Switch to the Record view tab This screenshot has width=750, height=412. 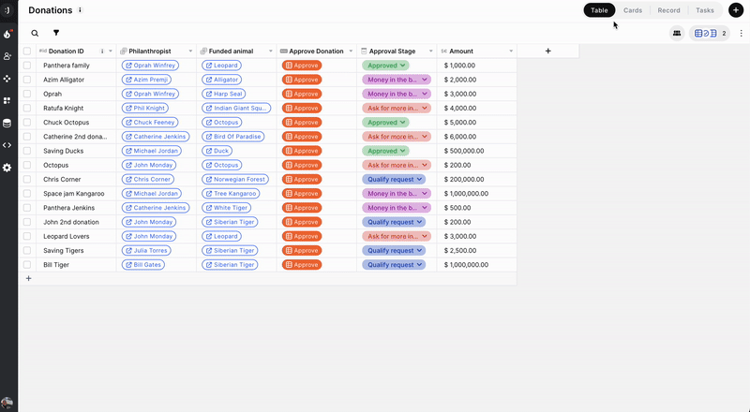pyautogui.click(x=668, y=10)
